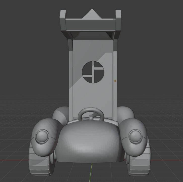Click the right round headlight

136,136
